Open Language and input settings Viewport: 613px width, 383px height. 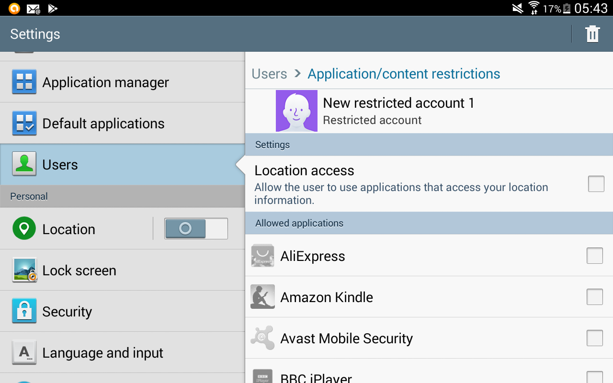(123, 352)
